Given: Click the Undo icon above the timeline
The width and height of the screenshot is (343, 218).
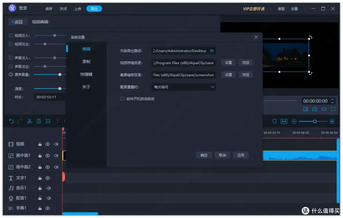Looking at the screenshot, I should [12, 121].
